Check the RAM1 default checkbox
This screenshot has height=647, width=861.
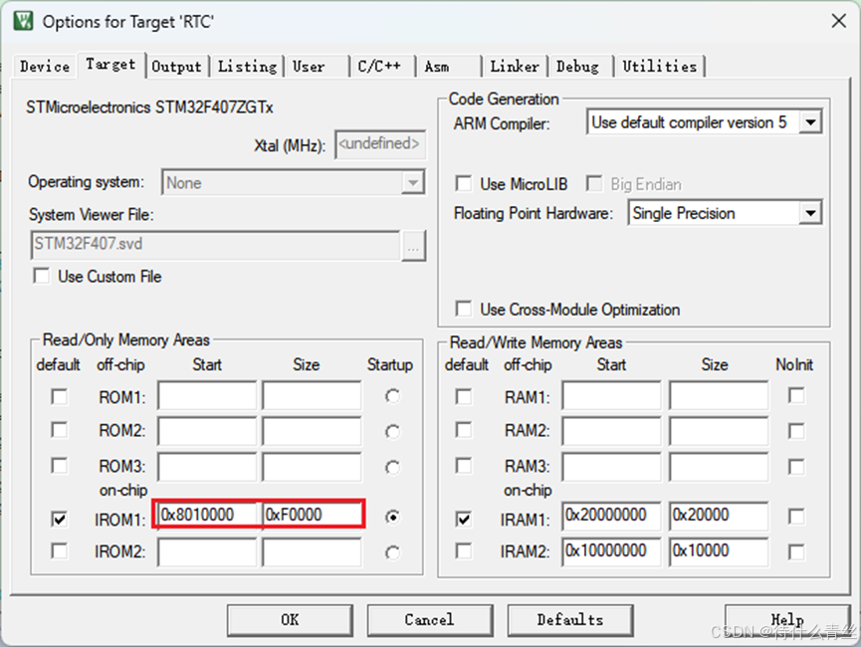pos(464,396)
